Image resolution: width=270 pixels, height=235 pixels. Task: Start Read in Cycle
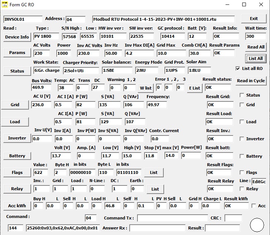251,81
